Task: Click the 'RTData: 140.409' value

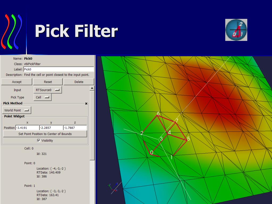Action: pyautogui.click(x=48, y=172)
